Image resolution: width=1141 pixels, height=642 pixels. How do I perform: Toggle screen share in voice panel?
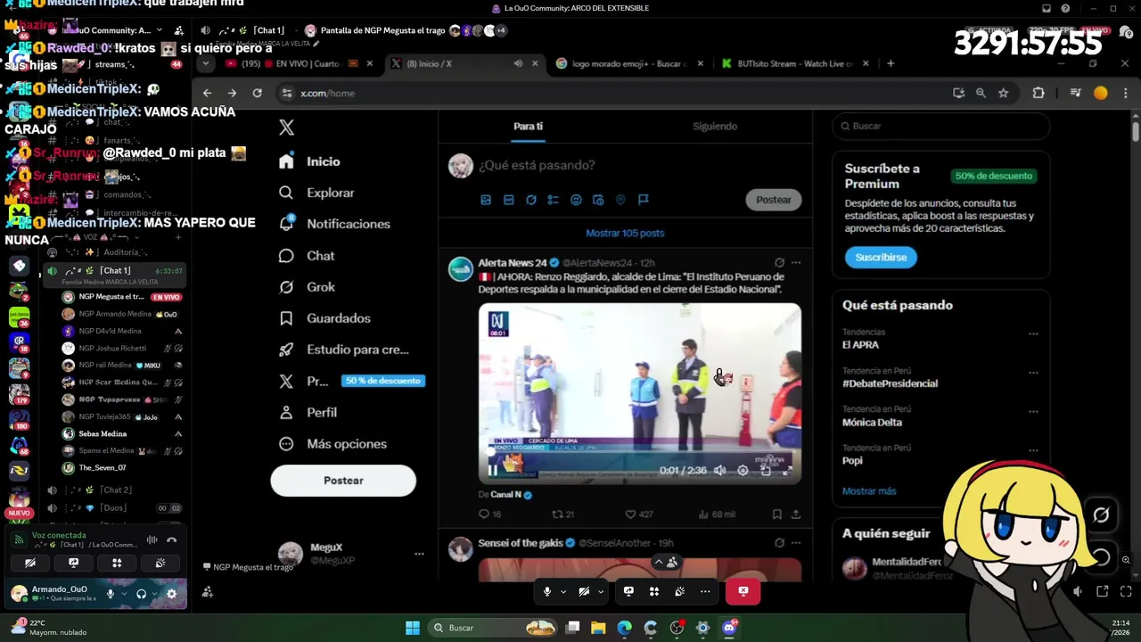pos(74,563)
